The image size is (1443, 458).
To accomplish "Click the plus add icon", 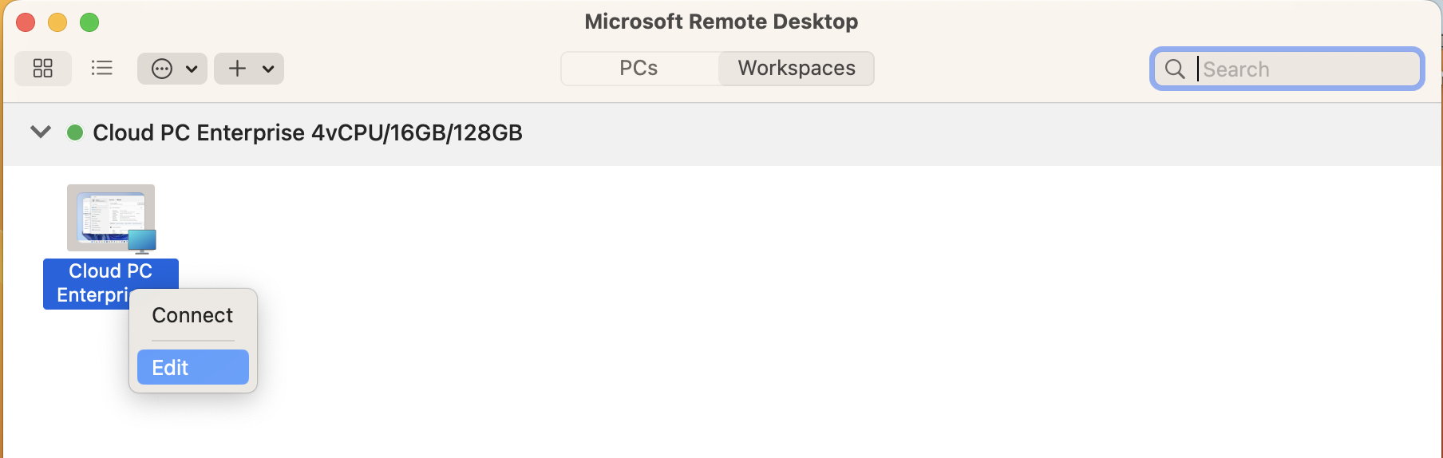I will pyautogui.click(x=237, y=69).
